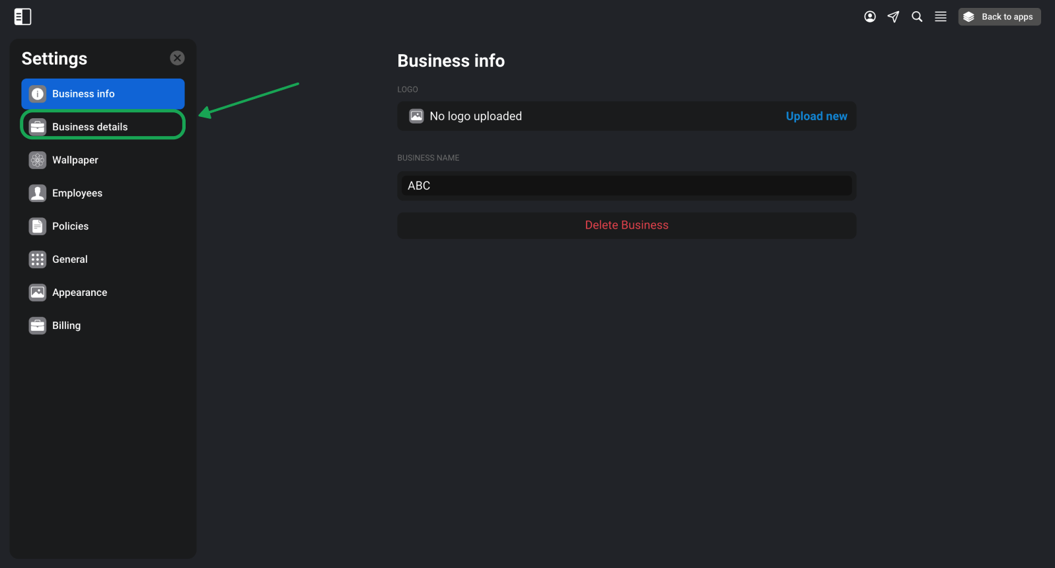Go to Wallpaper settings
This screenshot has width=1055, height=568.
(103, 160)
